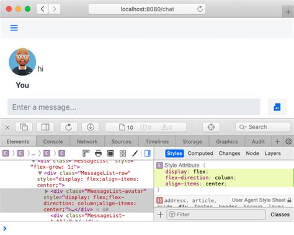Image resolution: width=294 pixels, height=235 pixels.
Task: Switch to the Sources tab
Action: (x=122, y=141)
